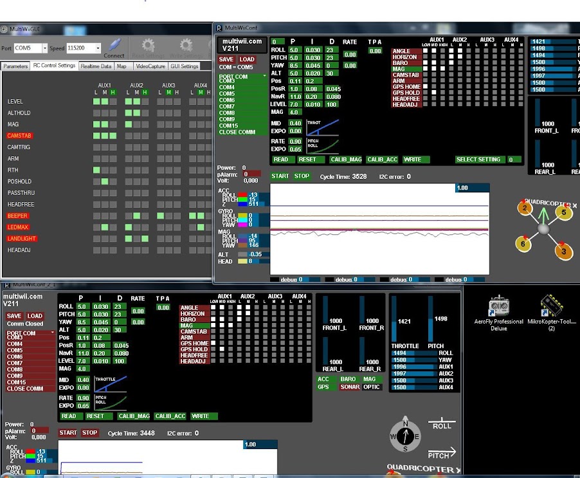Click SELECT SETTING in MultiWiiConf window
580x478 pixels.
pyautogui.click(x=478, y=160)
